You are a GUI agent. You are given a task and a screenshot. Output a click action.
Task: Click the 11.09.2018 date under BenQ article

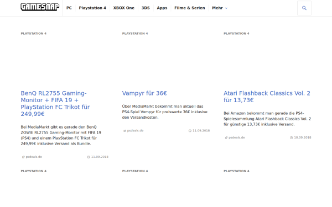coord(98,157)
